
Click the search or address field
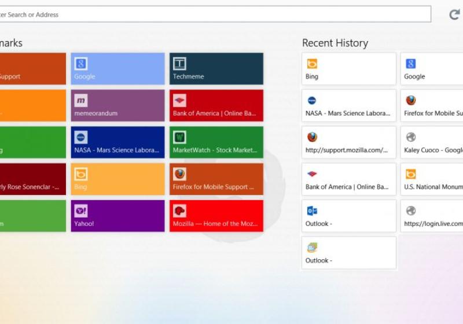point(214,14)
